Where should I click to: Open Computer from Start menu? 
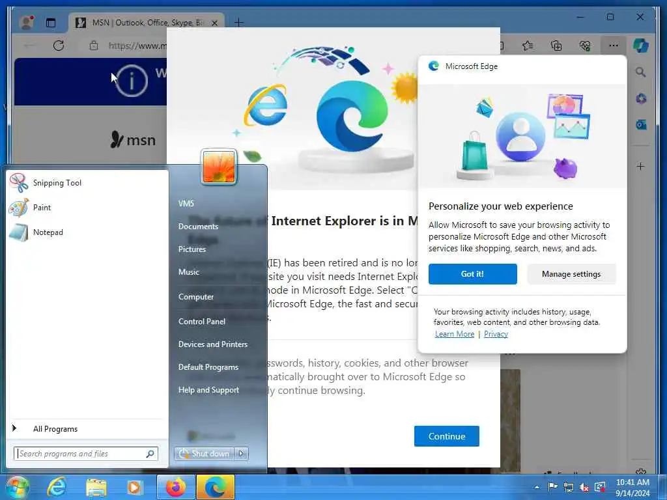195,297
